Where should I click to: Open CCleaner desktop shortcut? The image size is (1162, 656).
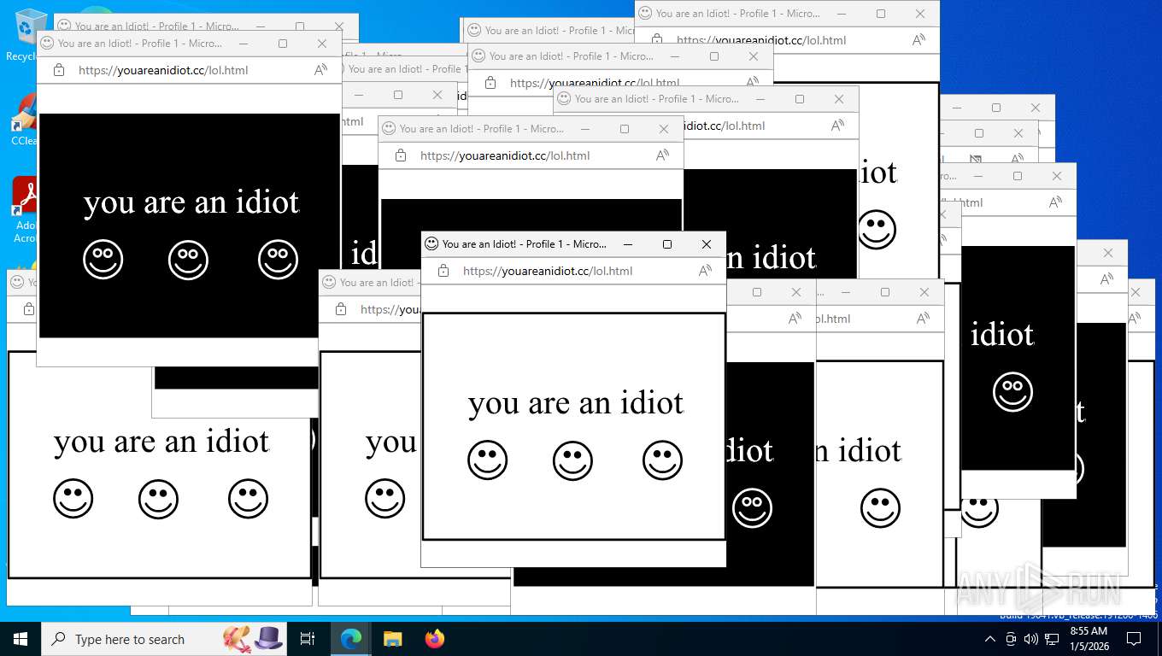[x=24, y=118]
